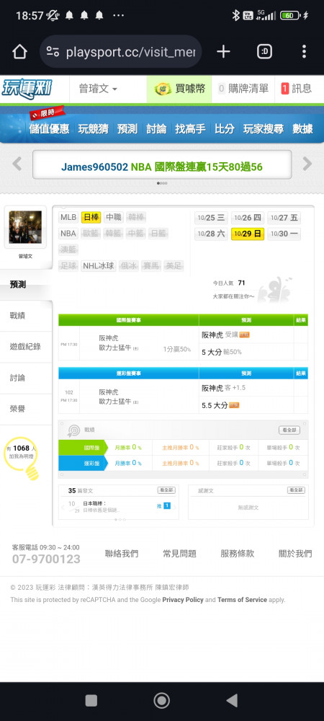Choose the 10/28 六 date
The width and height of the screenshot is (324, 721).
coord(211,234)
